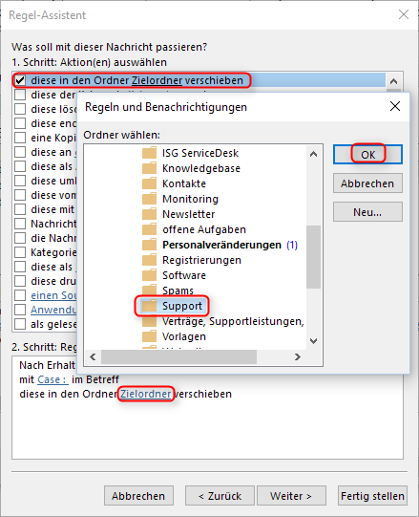Check the 'diese an' action checkbox

click(20, 152)
